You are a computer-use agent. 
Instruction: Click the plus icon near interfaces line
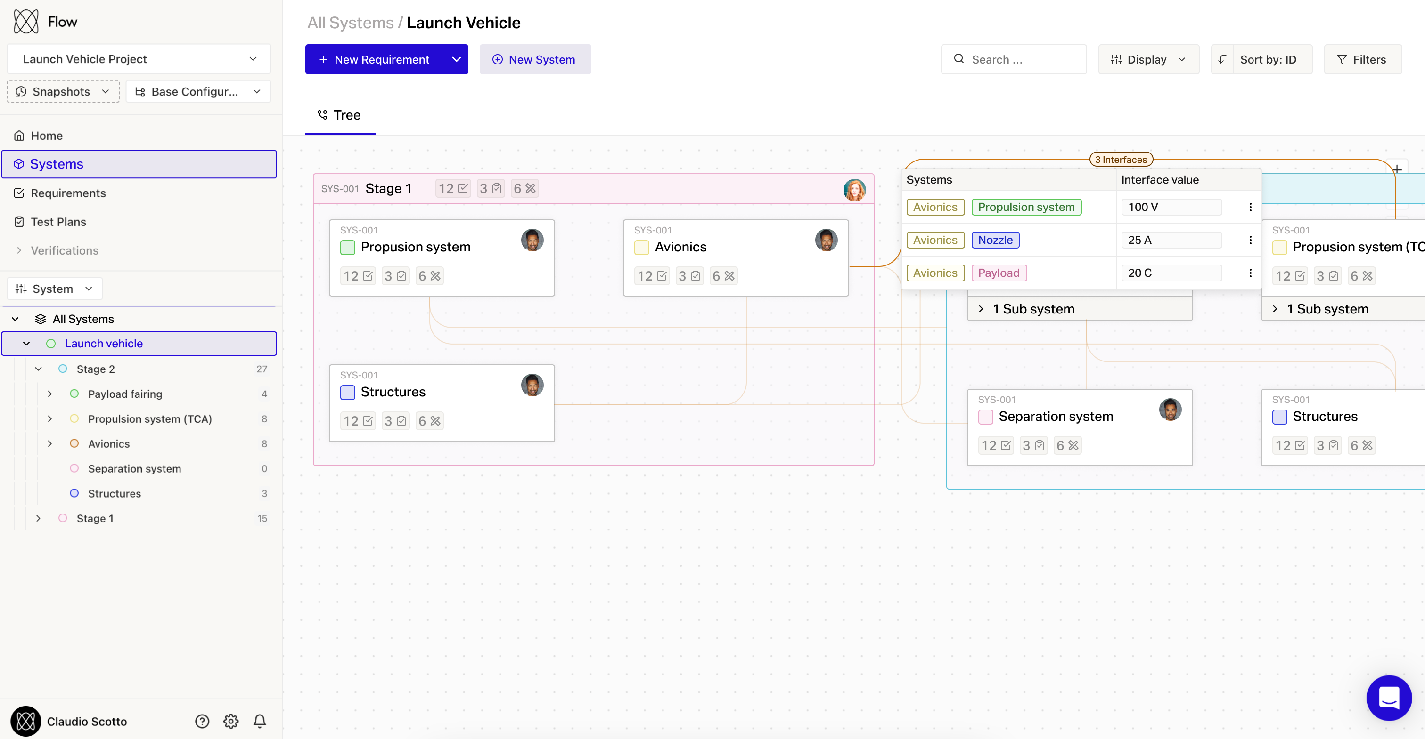1397,169
